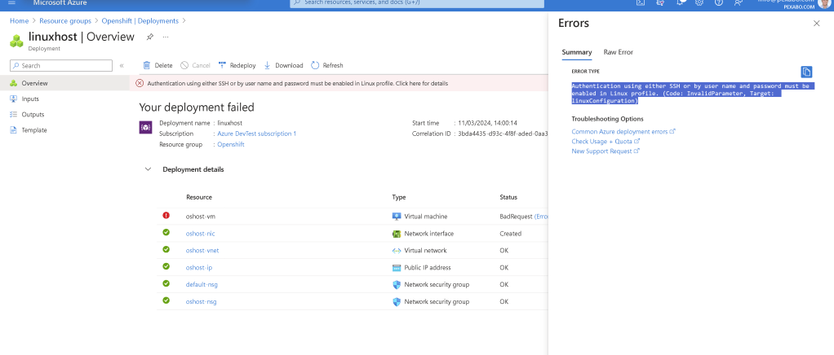Image resolution: width=834 pixels, height=355 pixels.
Task: Focus the global search resources field
Action: pyautogui.click(x=416, y=3)
